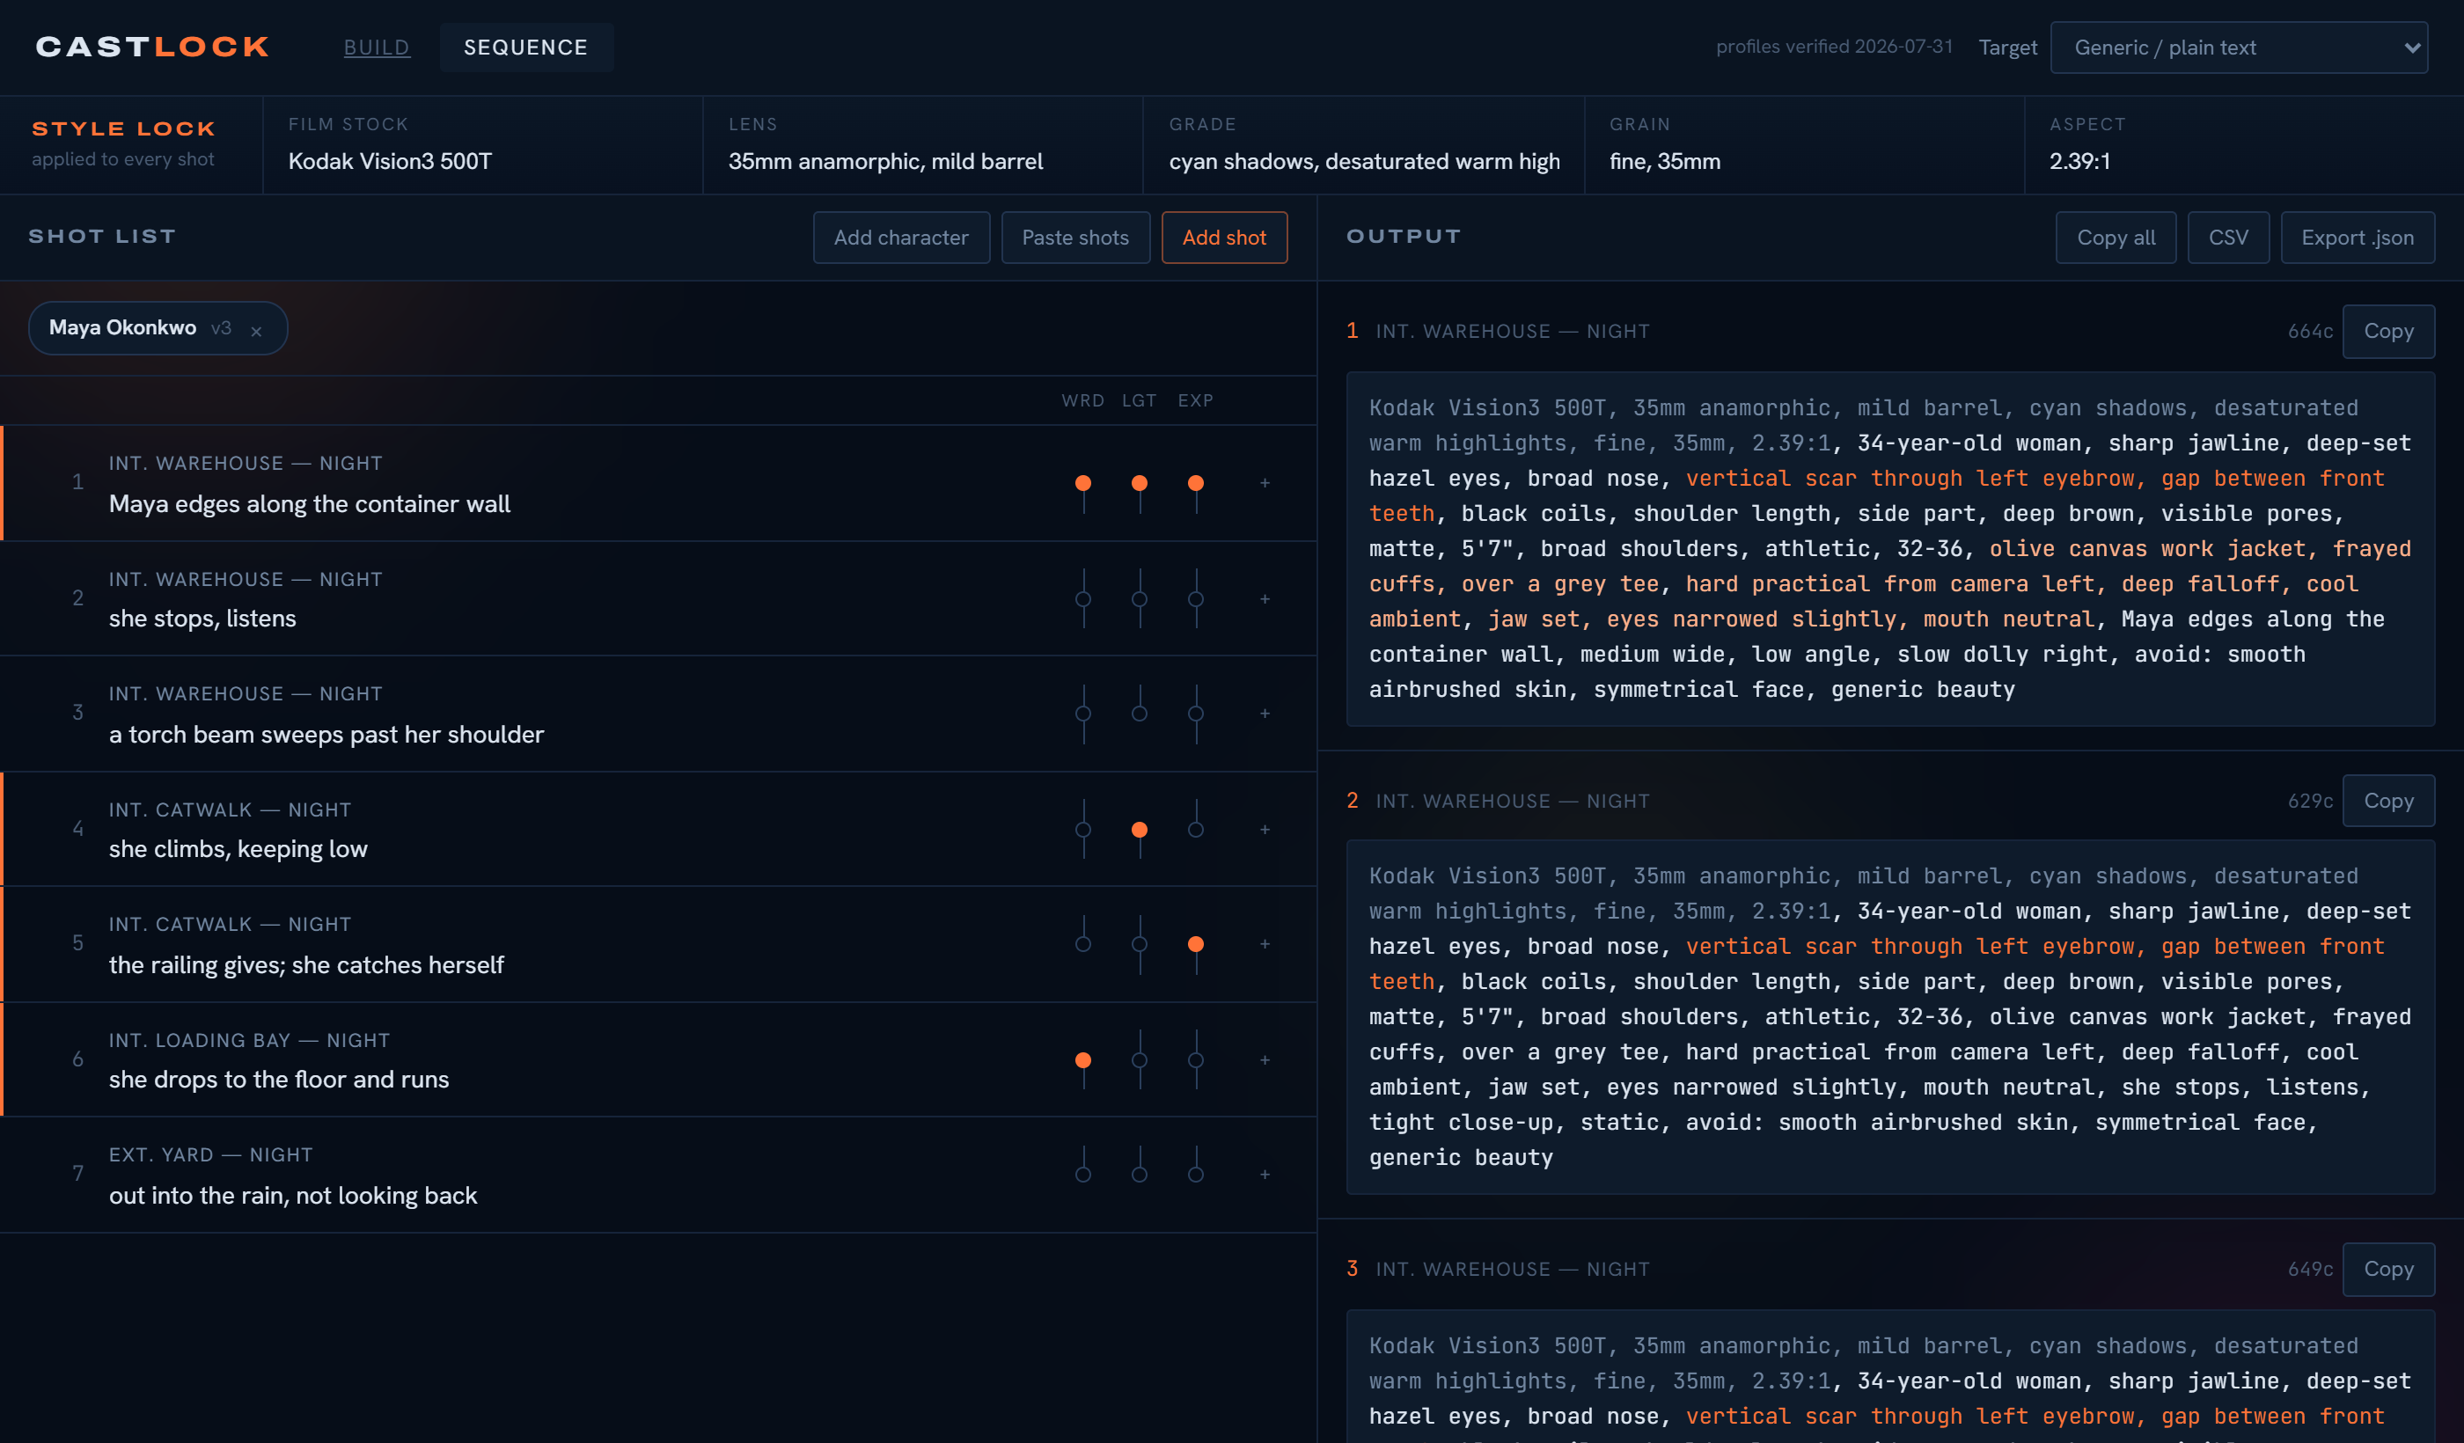Switch to the BUILD tab
Screen dimensions: 2464x1443
click(377, 47)
